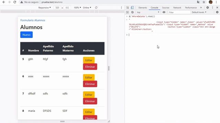Click the Apellido Materno column header

tap(68, 49)
